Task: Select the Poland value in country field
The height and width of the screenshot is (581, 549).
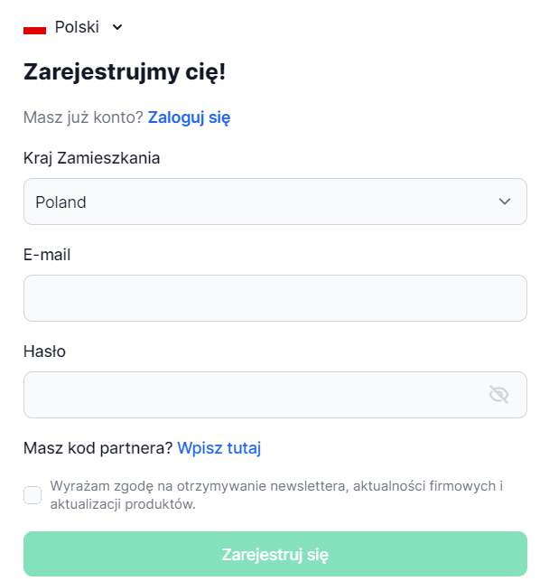Action: point(61,202)
